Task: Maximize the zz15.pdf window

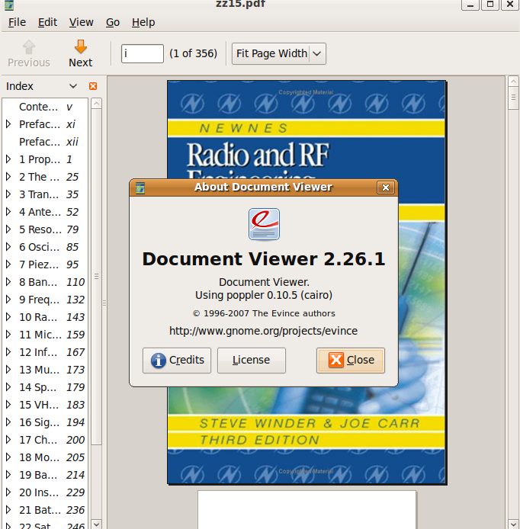Action: coord(490,4)
